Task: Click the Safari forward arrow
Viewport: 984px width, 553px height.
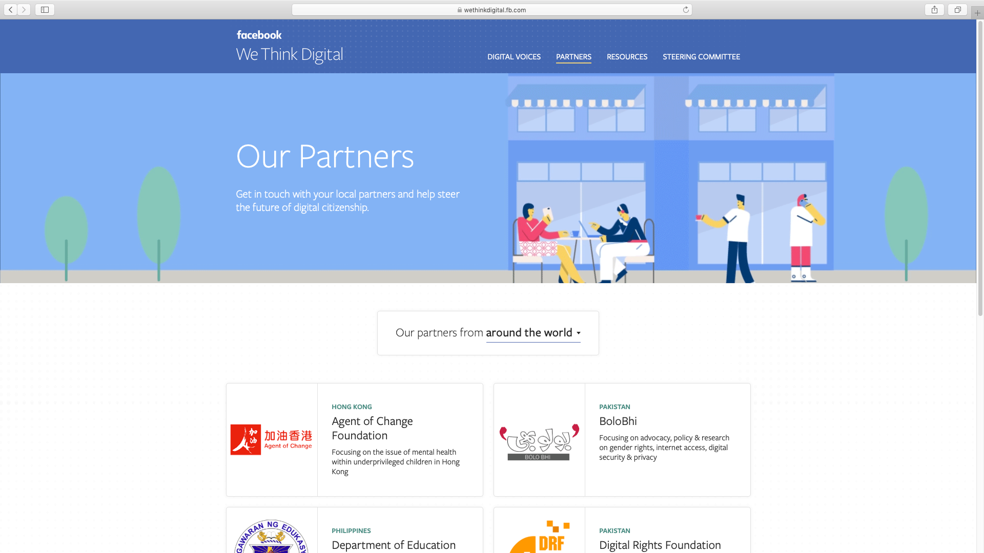Action: pyautogui.click(x=24, y=10)
